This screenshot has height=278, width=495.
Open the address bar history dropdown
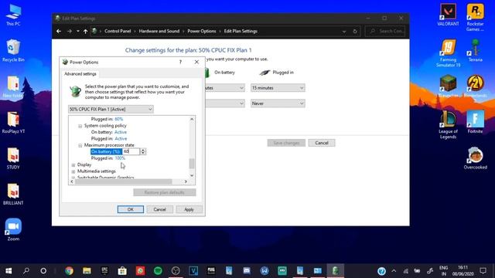344,31
